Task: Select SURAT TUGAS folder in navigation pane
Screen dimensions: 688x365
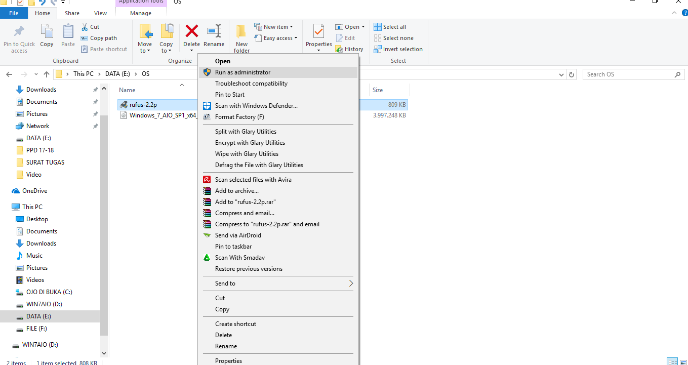Action: (45, 163)
